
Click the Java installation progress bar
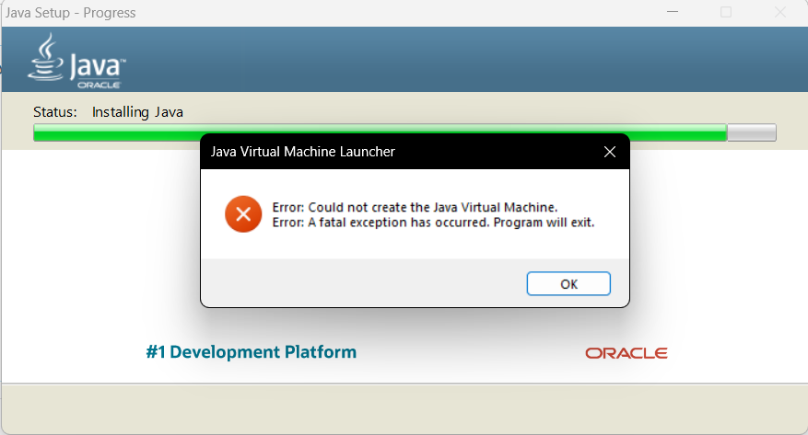point(404,132)
